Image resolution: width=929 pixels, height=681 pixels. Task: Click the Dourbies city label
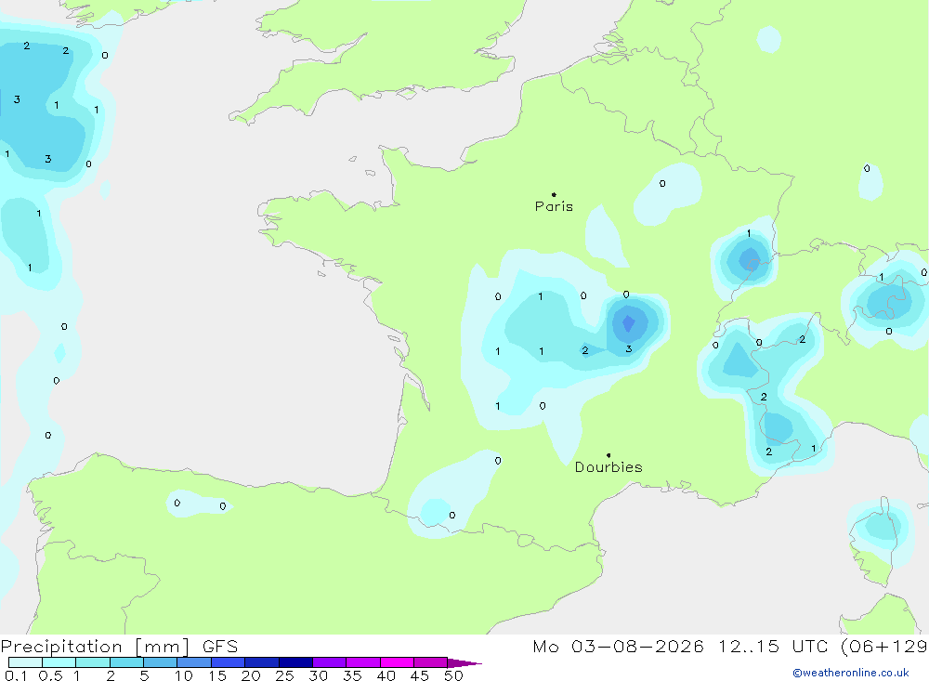[608, 467]
